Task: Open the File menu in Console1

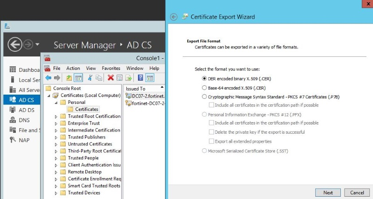Action: 56,68
